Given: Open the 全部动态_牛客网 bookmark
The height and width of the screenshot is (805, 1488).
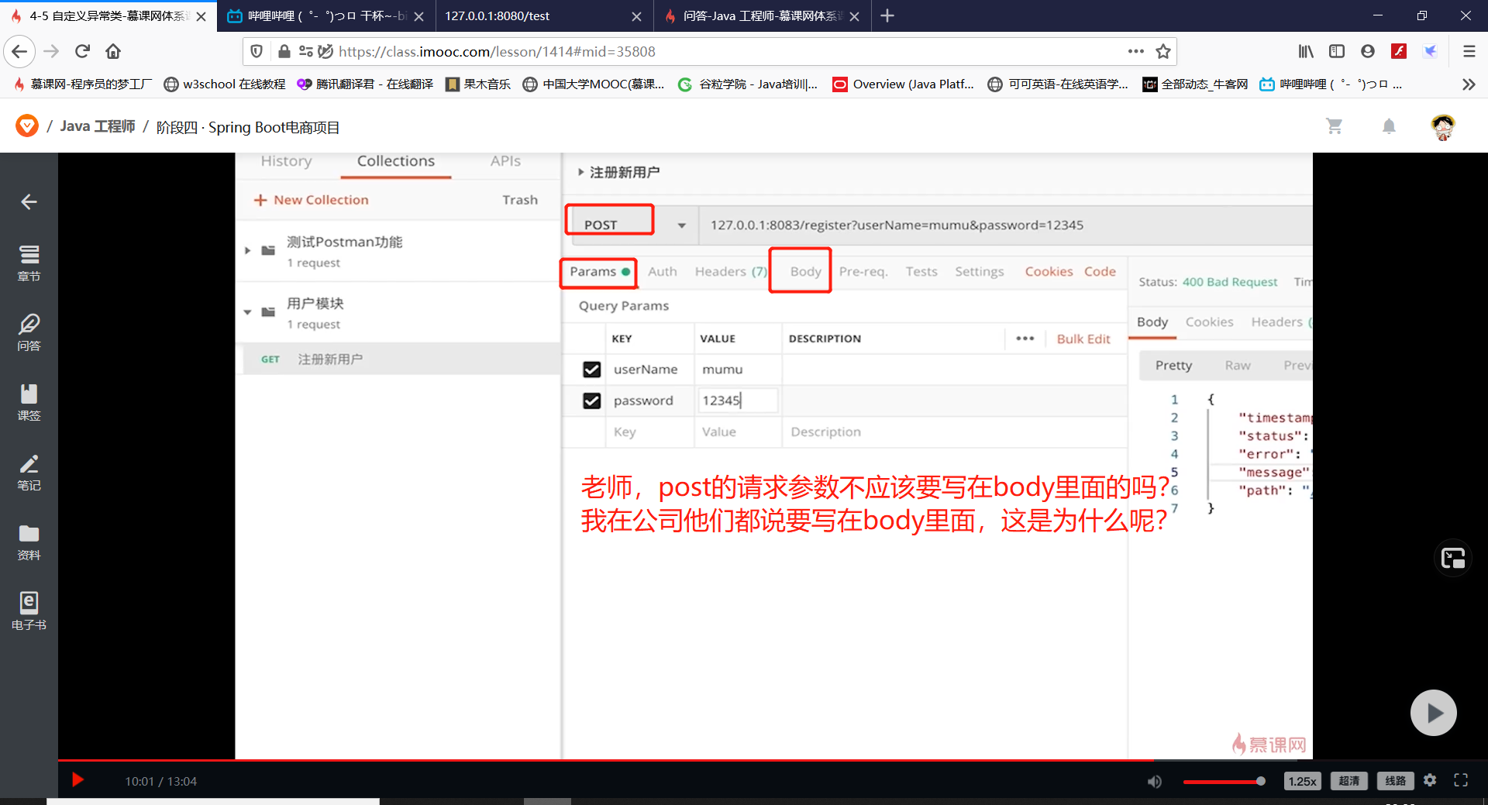Looking at the screenshot, I should (1195, 84).
